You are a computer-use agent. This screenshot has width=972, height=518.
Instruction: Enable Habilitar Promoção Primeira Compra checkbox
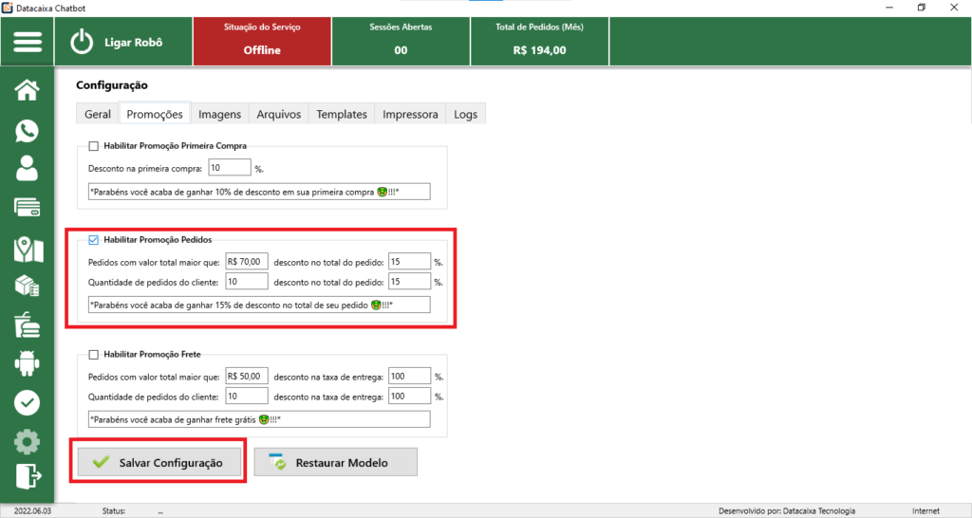click(x=93, y=146)
